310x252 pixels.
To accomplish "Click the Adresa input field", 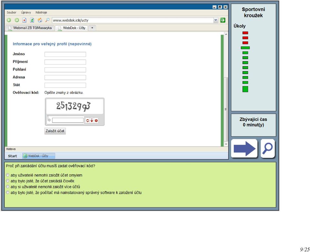I will pos(65,77).
